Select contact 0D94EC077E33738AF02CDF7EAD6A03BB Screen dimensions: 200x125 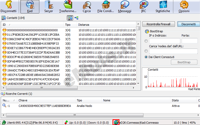click(x=34, y=53)
